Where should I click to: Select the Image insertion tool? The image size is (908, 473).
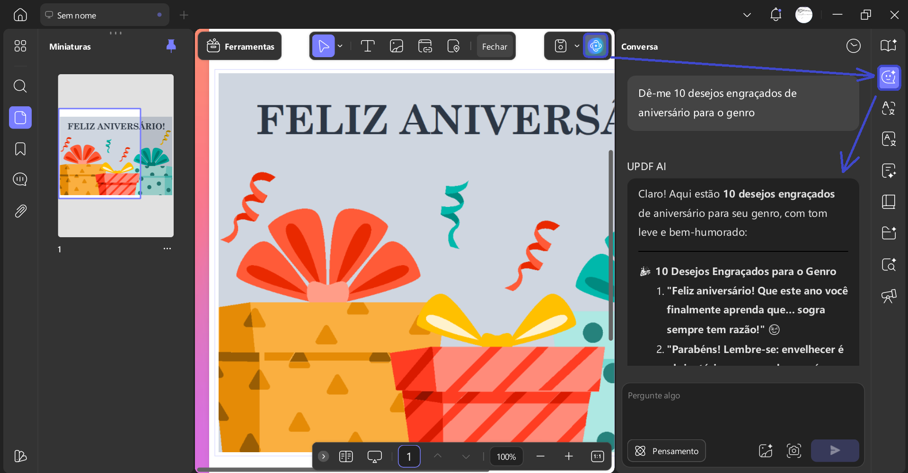tap(396, 46)
